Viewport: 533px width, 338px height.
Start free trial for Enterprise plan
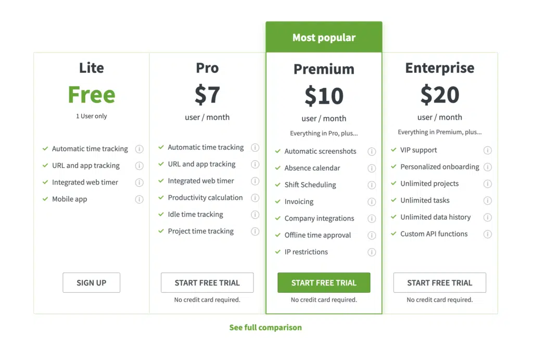point(439,283)
